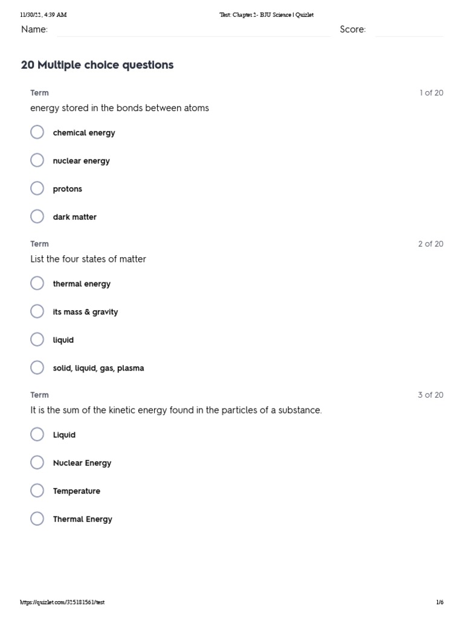464x618 pixels.
Task: Select capitalized 'Liquid' option in question 3
Action: click(37, 435)
